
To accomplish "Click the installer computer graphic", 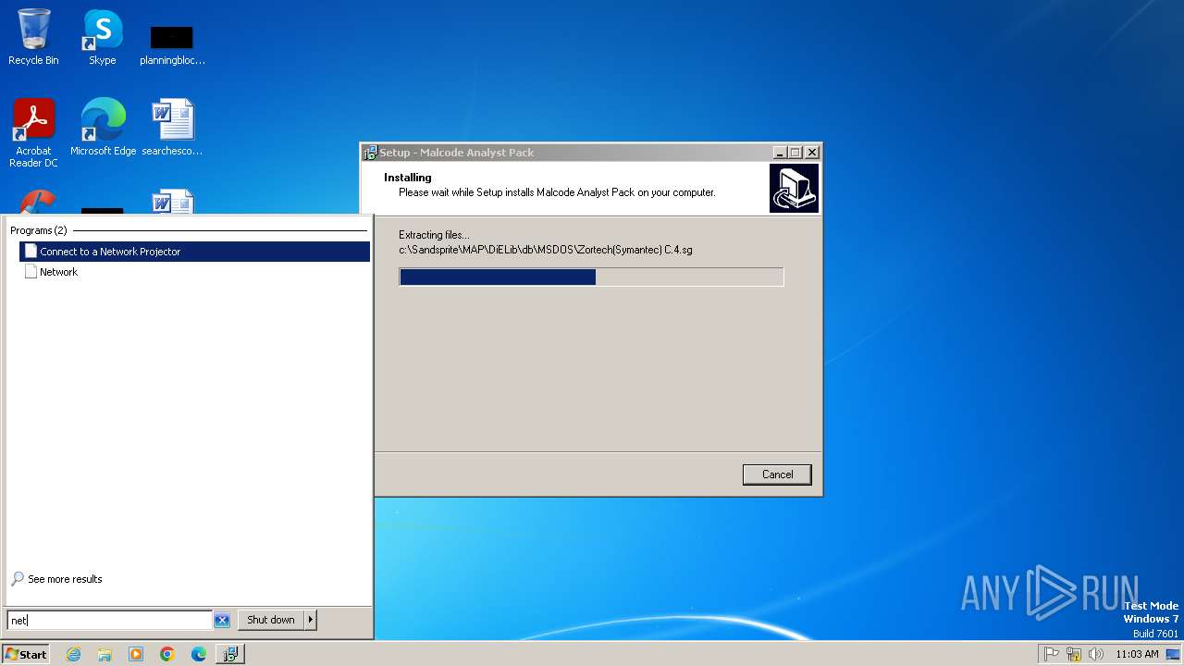I will click(x=794, y=189).
